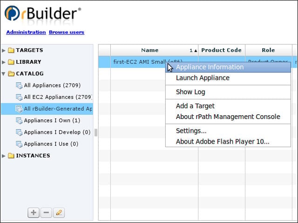Viewport: 298px width, 223px height.
Task: Click the TARGETS folder icon
Action: point(11,50)
